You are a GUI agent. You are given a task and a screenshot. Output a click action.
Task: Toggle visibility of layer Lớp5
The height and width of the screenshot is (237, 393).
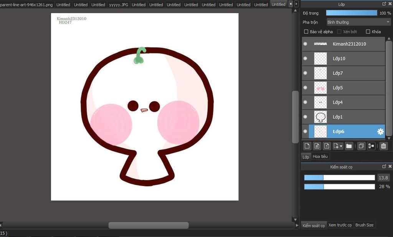coord(305,88)
